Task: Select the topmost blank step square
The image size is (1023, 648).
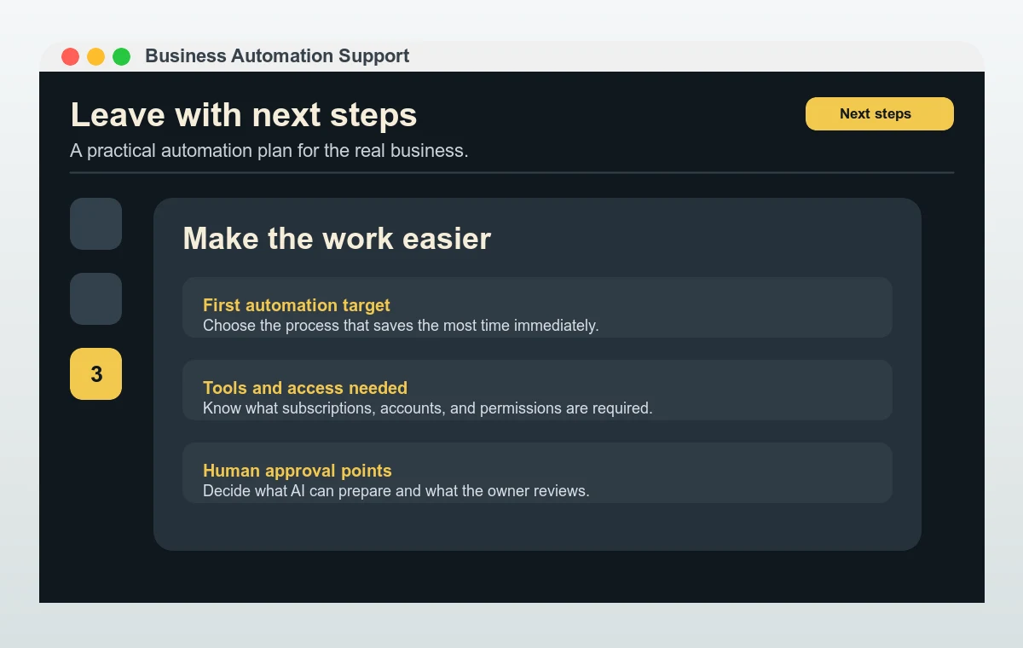Action: (95, 223)
